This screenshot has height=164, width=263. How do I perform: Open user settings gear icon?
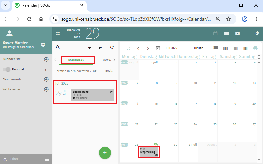[43, 45]
